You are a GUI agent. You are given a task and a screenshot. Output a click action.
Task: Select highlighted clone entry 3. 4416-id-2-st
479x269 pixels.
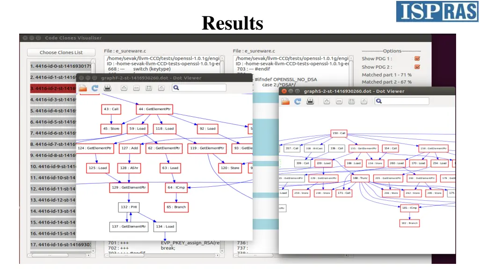coord(53,88)
